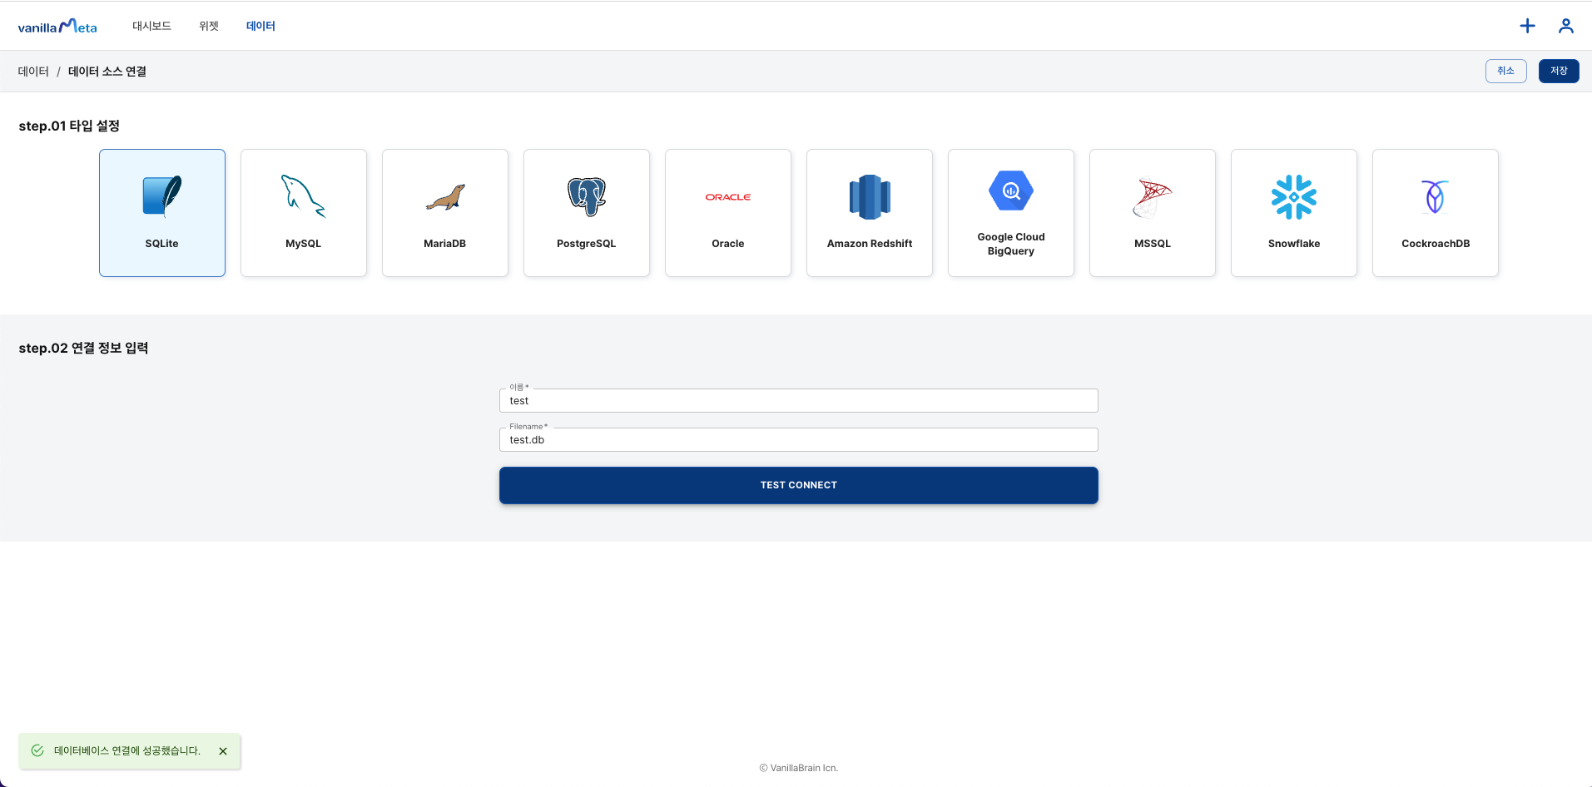
Task: Dismiss the connection success notification
Action: pyautogui.click(x=223, y=751)
